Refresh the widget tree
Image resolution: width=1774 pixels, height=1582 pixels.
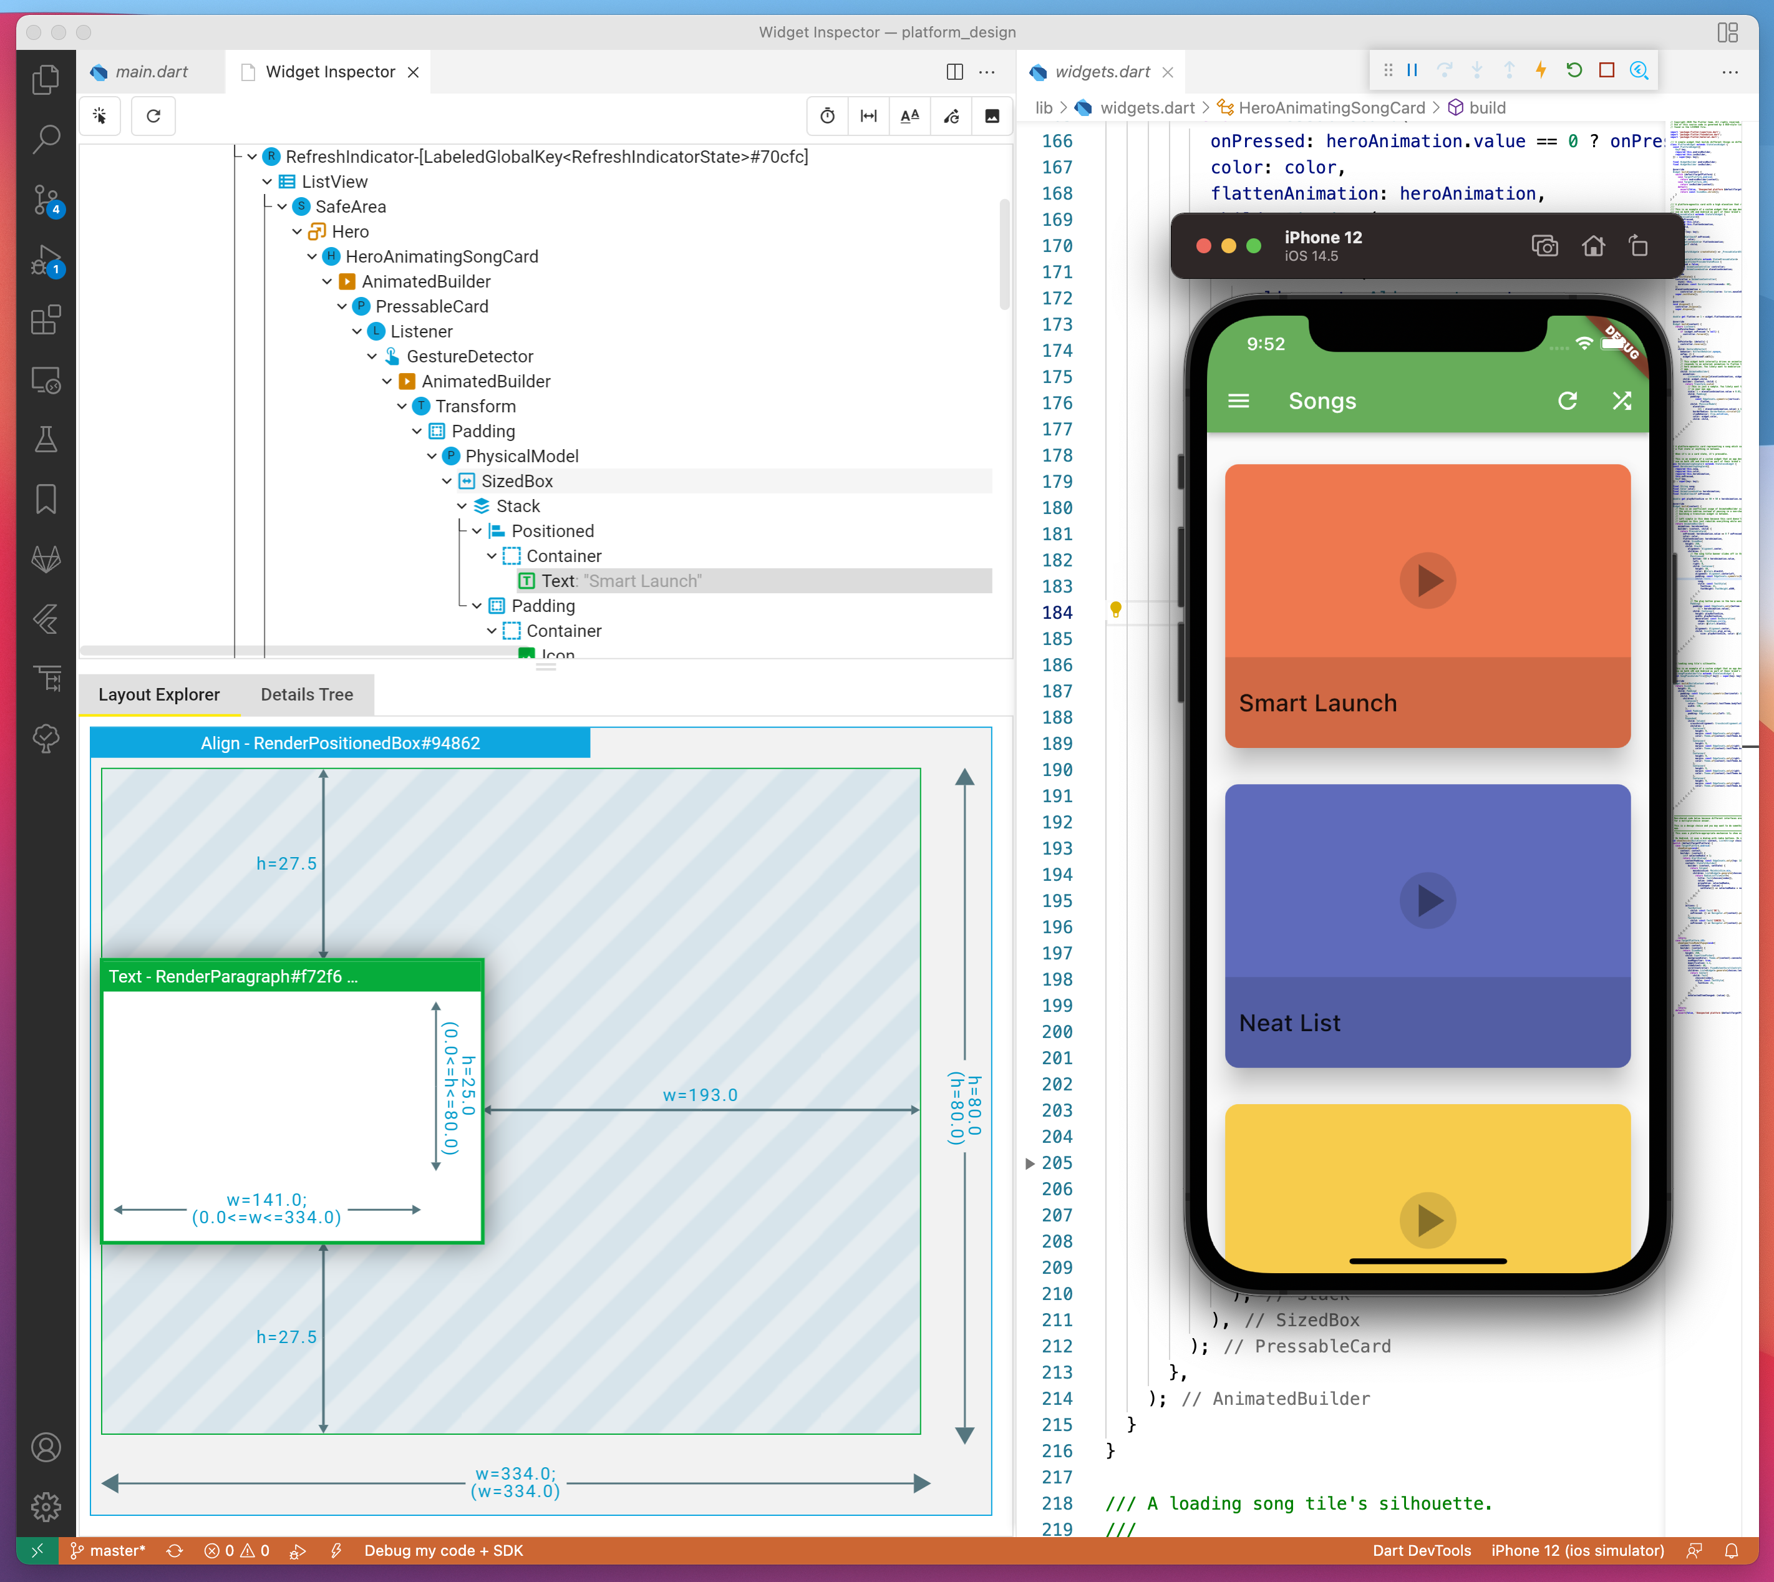click(x=154, y=115)
